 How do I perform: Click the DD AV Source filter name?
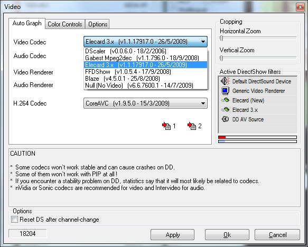coord(248,119)
